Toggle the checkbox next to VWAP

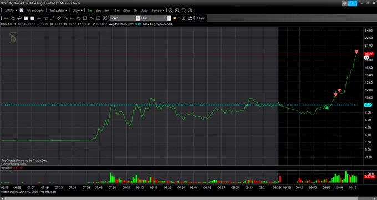[22, 11]
